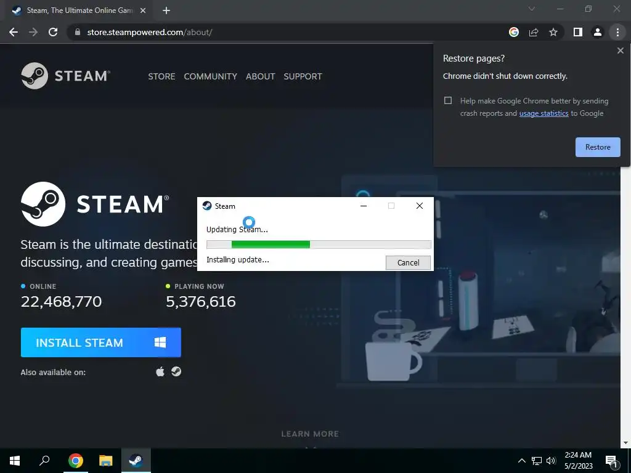Minimize the Steam updater window
The width and height of the screenshot is (631, 473).
[364, 206]
